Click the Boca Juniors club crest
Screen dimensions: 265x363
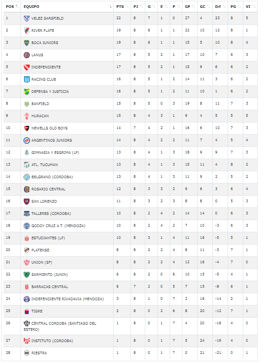(27, 43)
